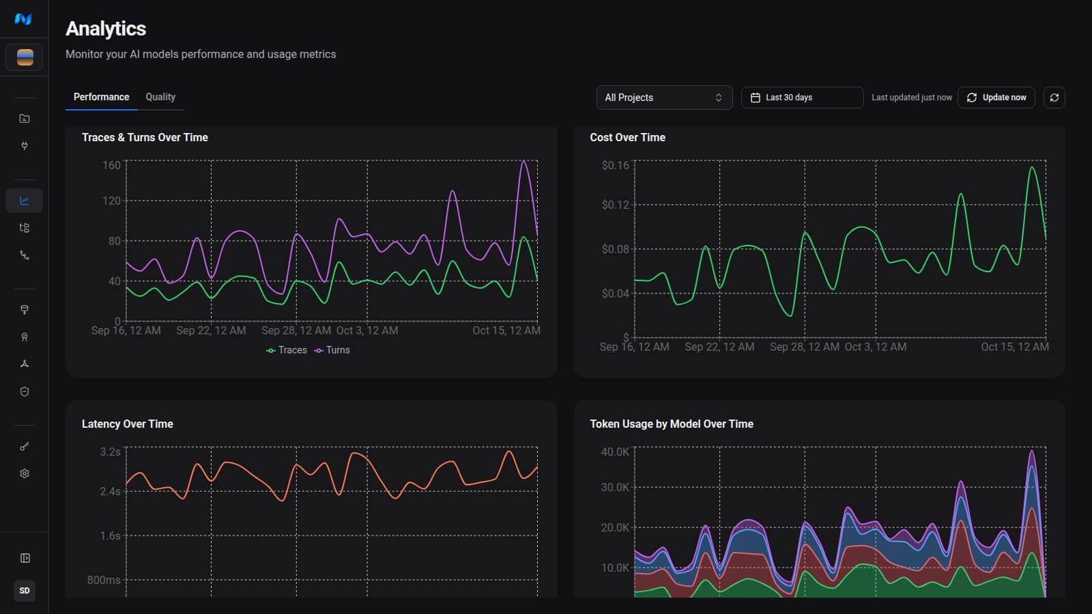Open the tree structure icon in sidebar

(25, 228)
